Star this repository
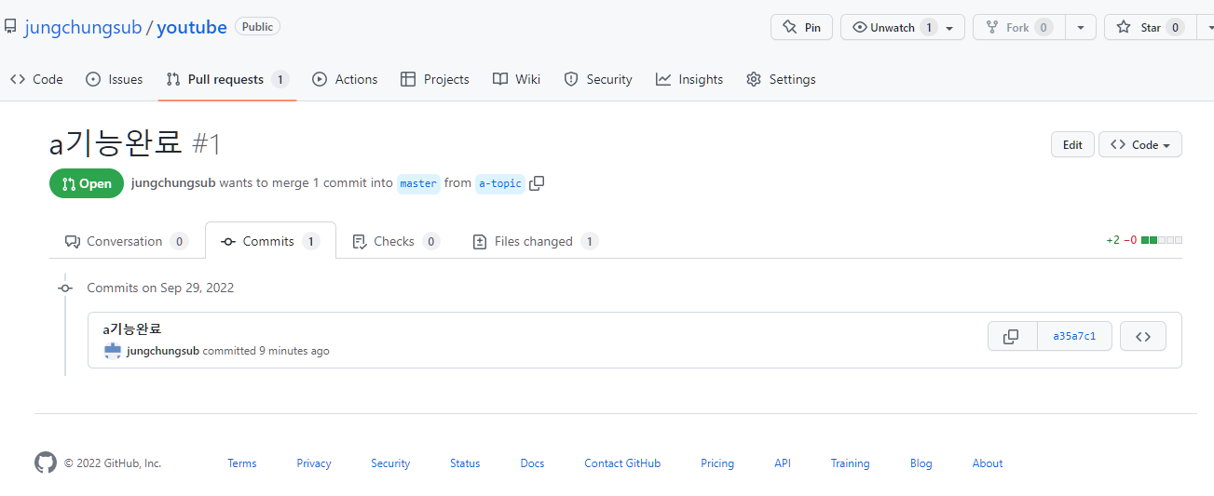 (1151, 27)
